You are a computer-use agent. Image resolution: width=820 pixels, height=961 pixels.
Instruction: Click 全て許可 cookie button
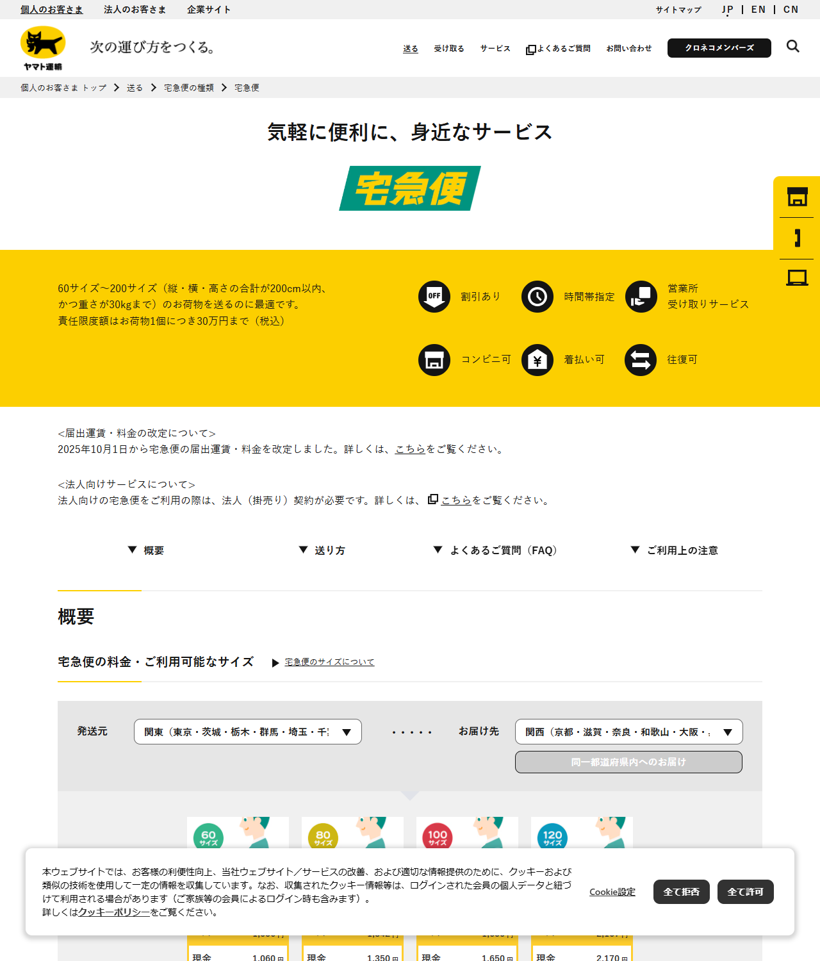tap(746, 892)
